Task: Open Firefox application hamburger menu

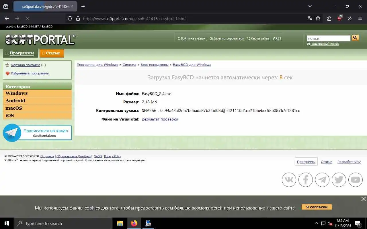Action: 360,18
